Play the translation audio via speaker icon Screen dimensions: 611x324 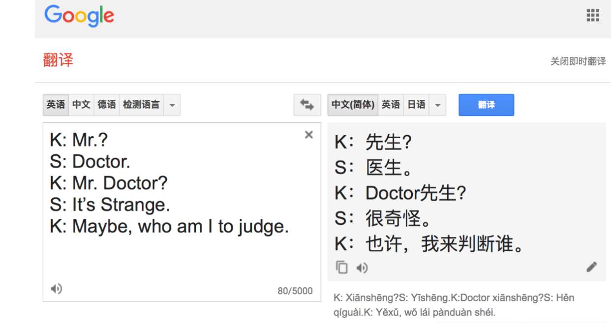[363, 267]
